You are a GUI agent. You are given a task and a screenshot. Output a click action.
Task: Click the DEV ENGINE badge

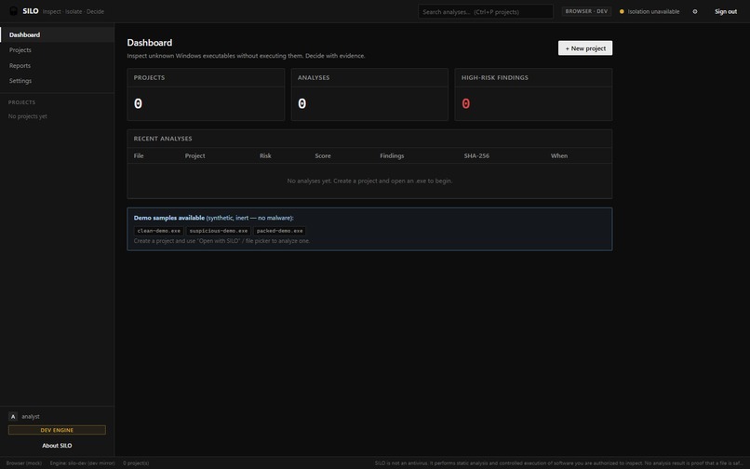pos(57,430)
